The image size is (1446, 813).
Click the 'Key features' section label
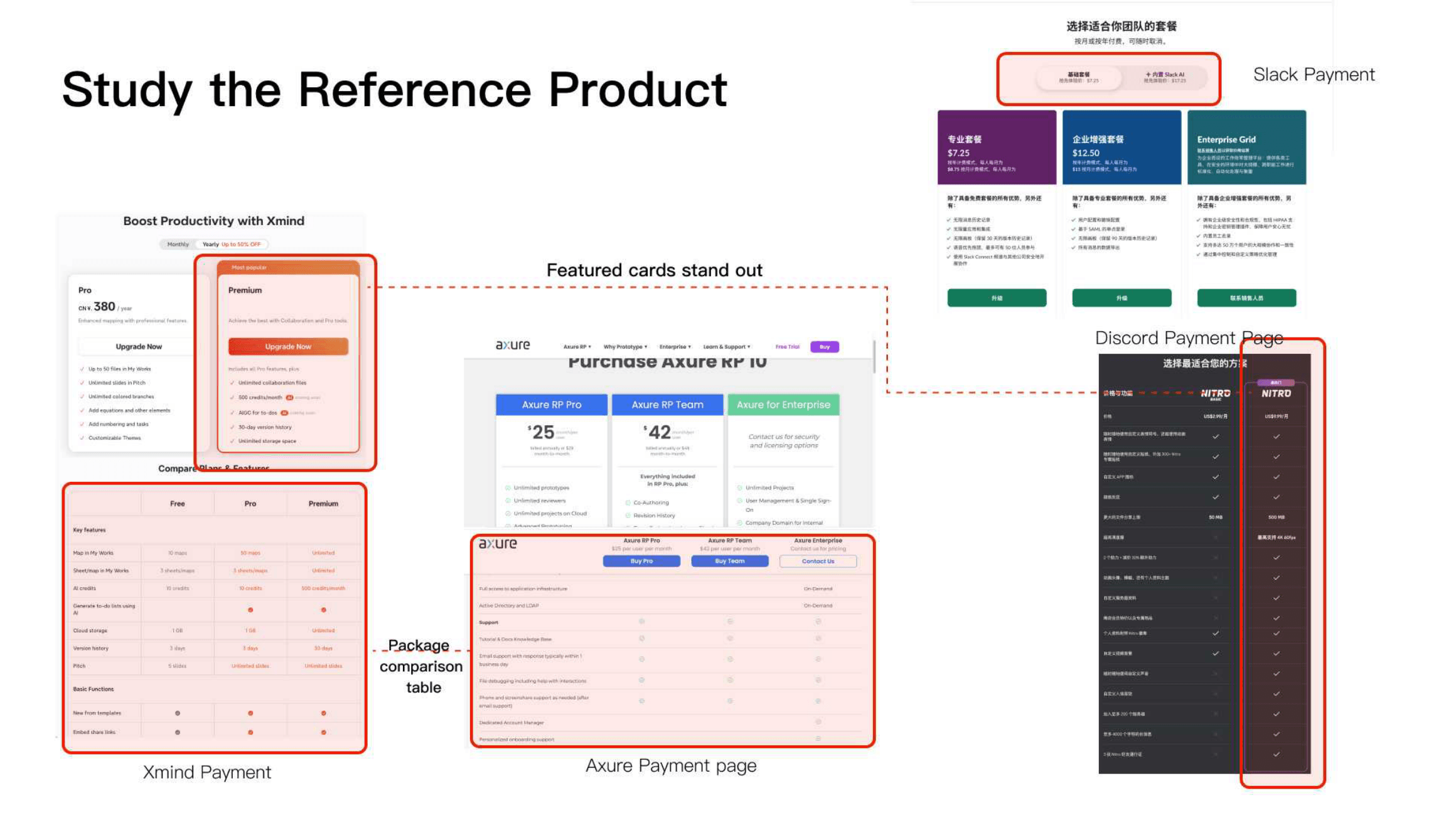coord(89,530)
